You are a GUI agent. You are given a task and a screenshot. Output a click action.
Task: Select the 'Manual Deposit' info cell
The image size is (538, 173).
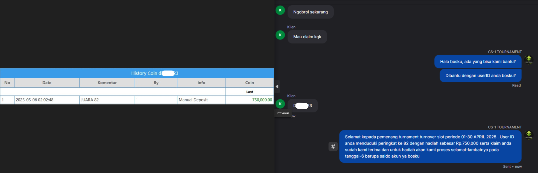(x=201, y=100)
